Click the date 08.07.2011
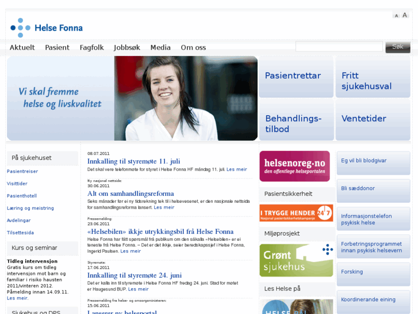This screenshot has width=418, height=314. point(98,154)
